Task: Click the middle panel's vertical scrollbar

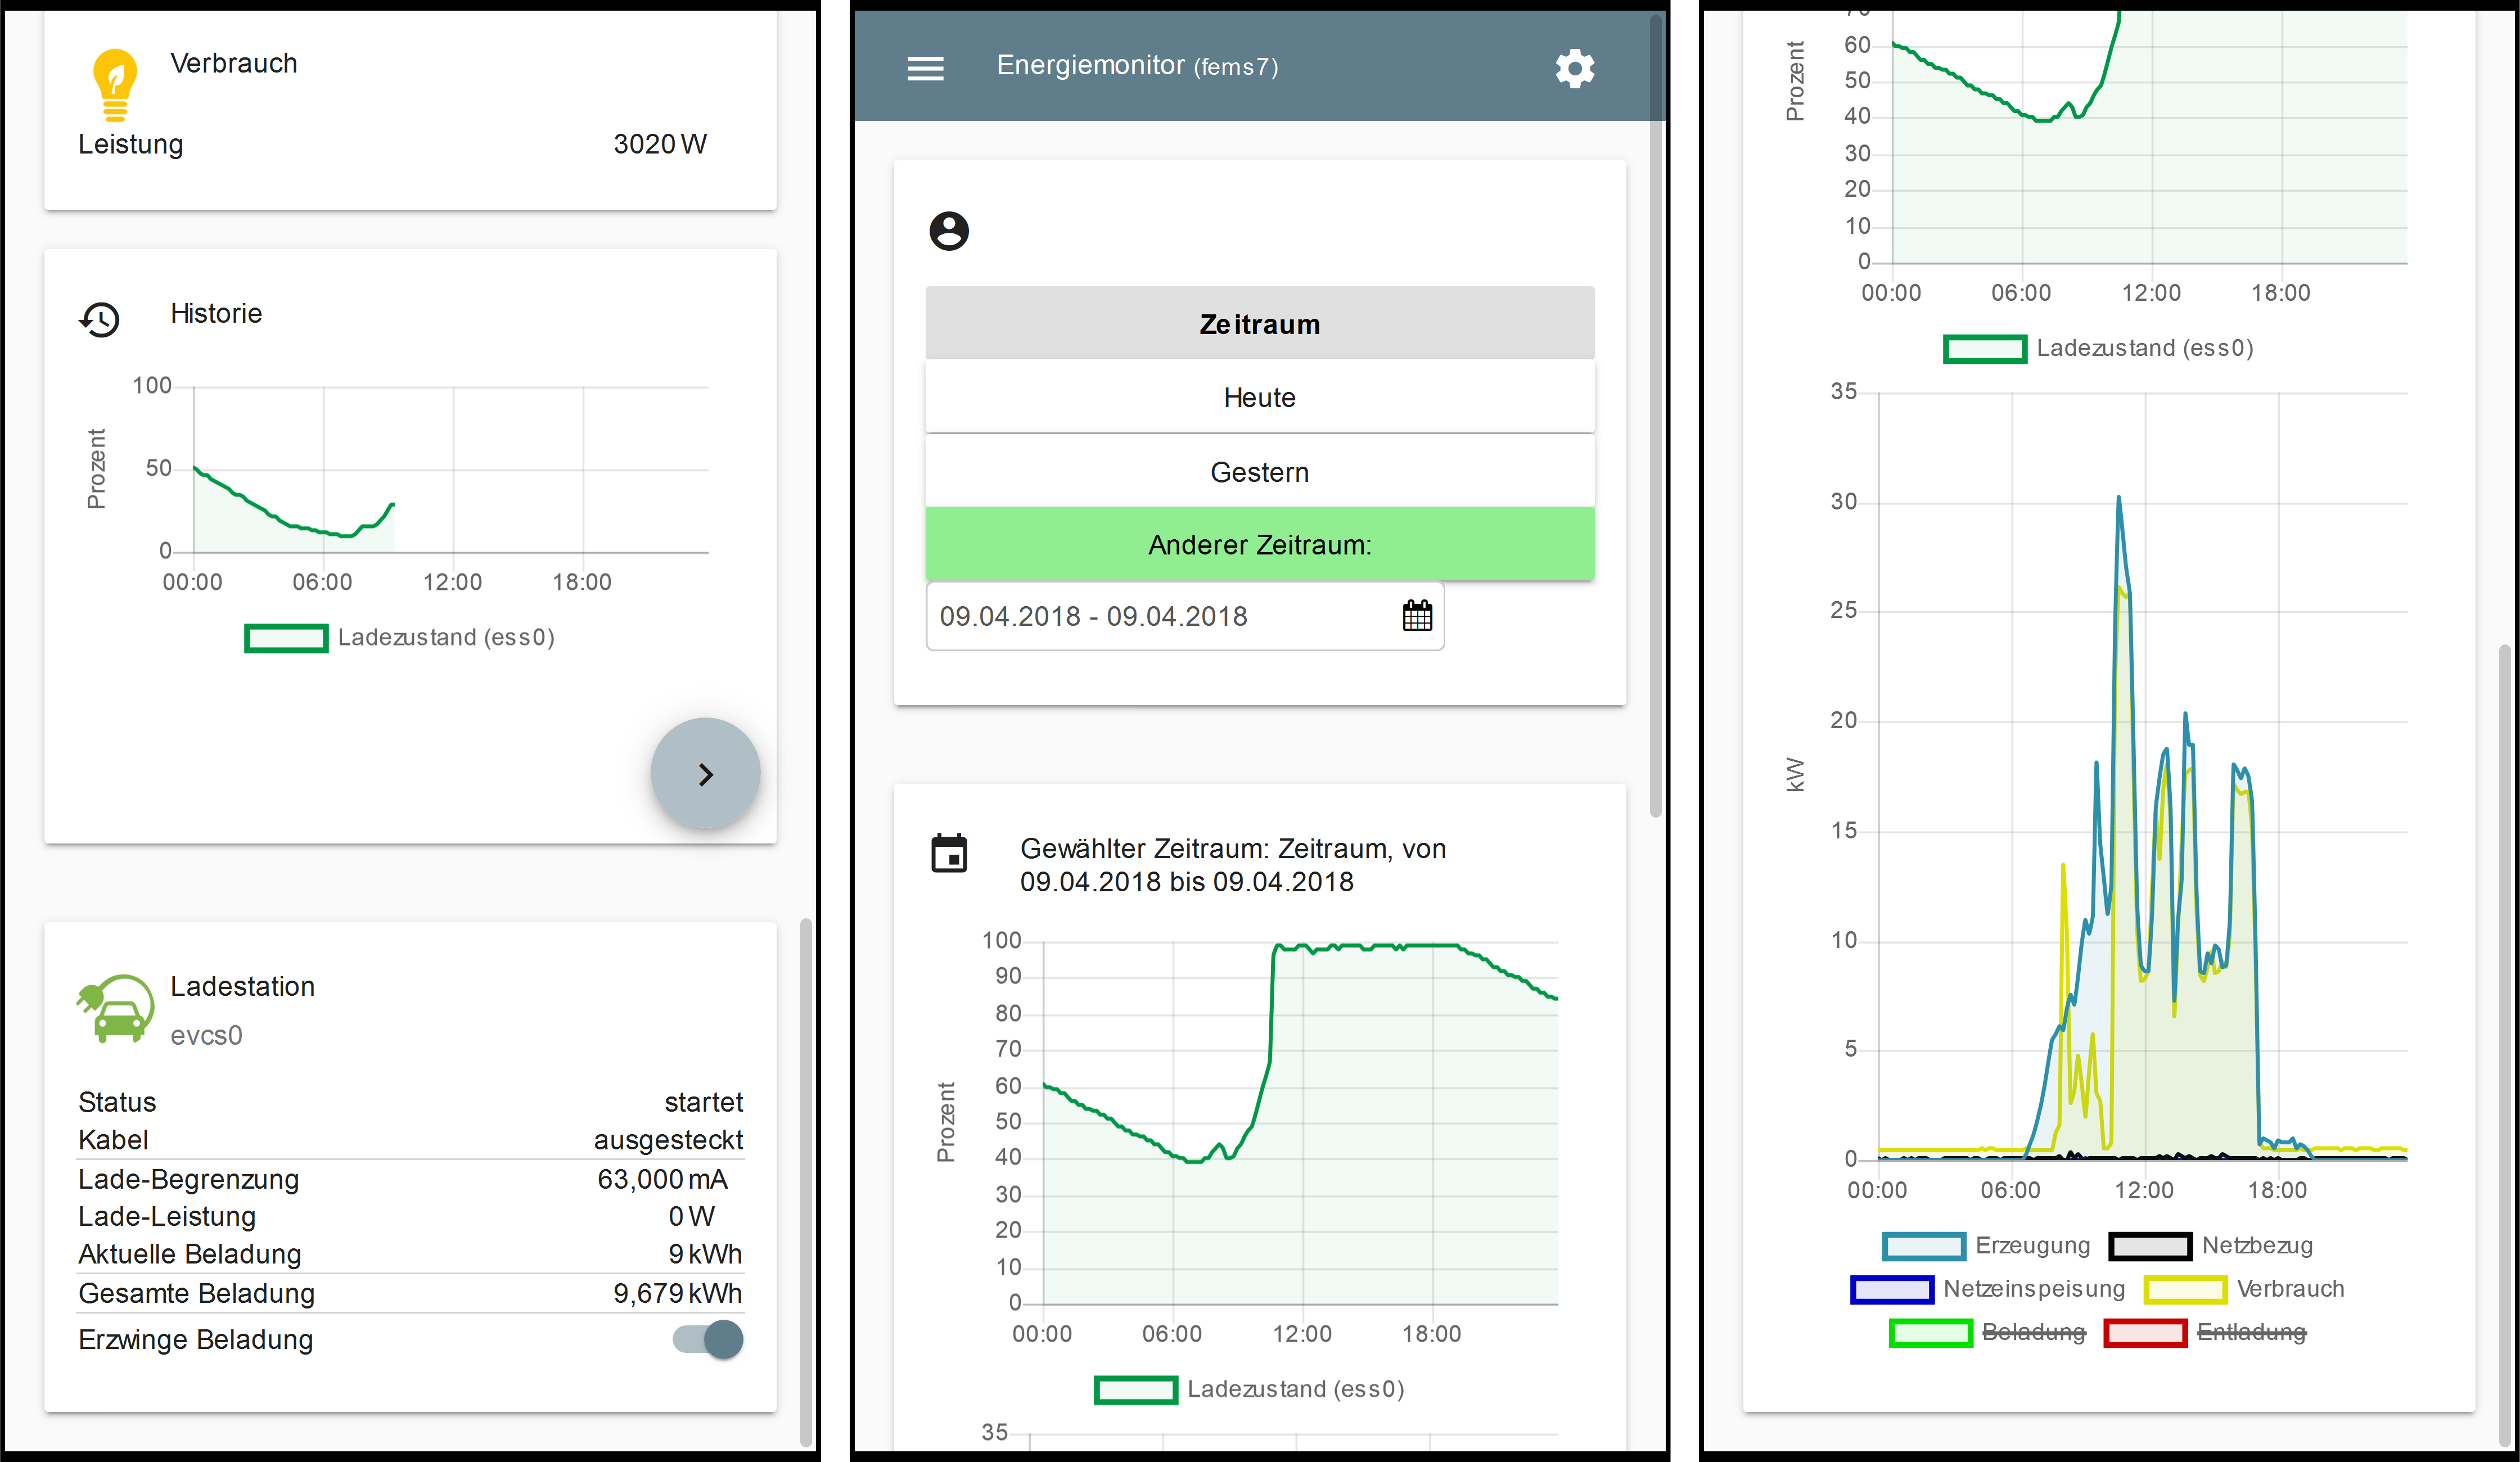Action: [1656, 420]
